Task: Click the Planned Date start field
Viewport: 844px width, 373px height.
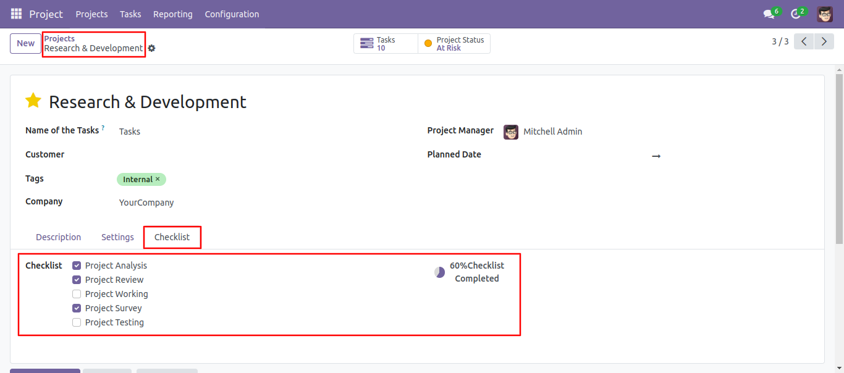Action: pyautogui.click(x=575, y=155)
